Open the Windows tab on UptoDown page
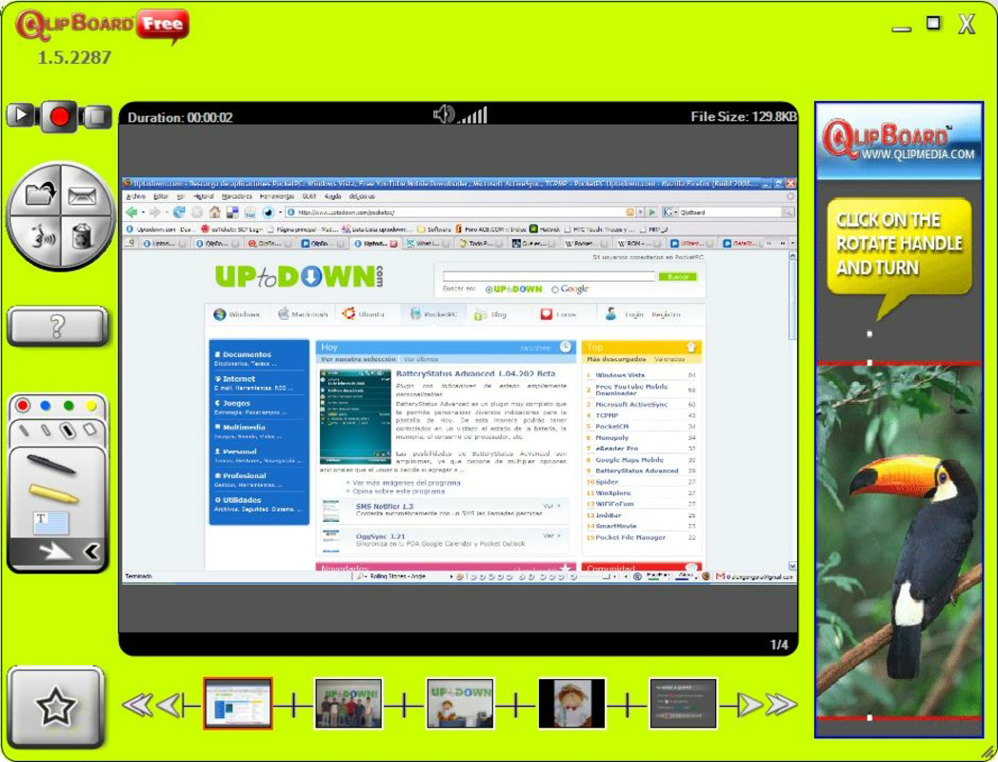The height and width of the screenshot is (762, 998). (x=237, y=314)
